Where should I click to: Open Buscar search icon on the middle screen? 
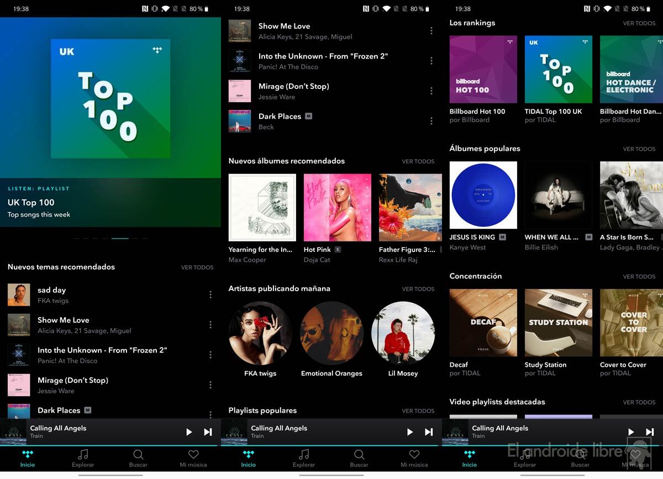359,455
